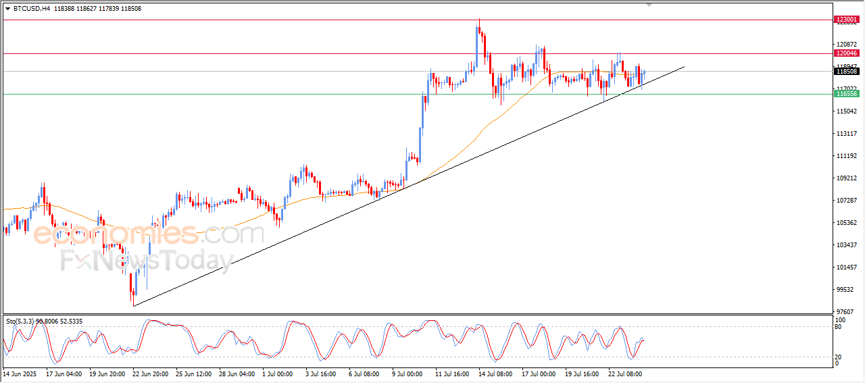865x383 pixels.
Task: Click the 105362 price scale label
Action: click(847, 223)
